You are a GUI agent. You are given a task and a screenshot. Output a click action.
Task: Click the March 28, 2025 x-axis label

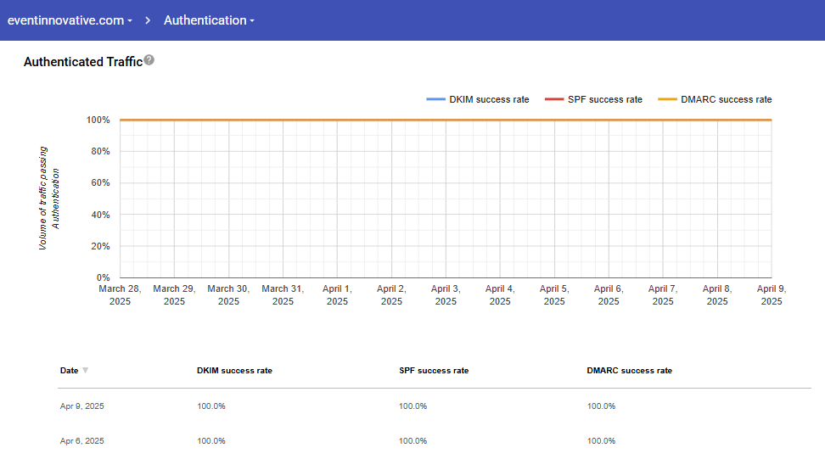click(x=120, y=295)
